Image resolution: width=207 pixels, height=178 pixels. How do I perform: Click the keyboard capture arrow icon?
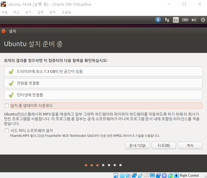176,175
